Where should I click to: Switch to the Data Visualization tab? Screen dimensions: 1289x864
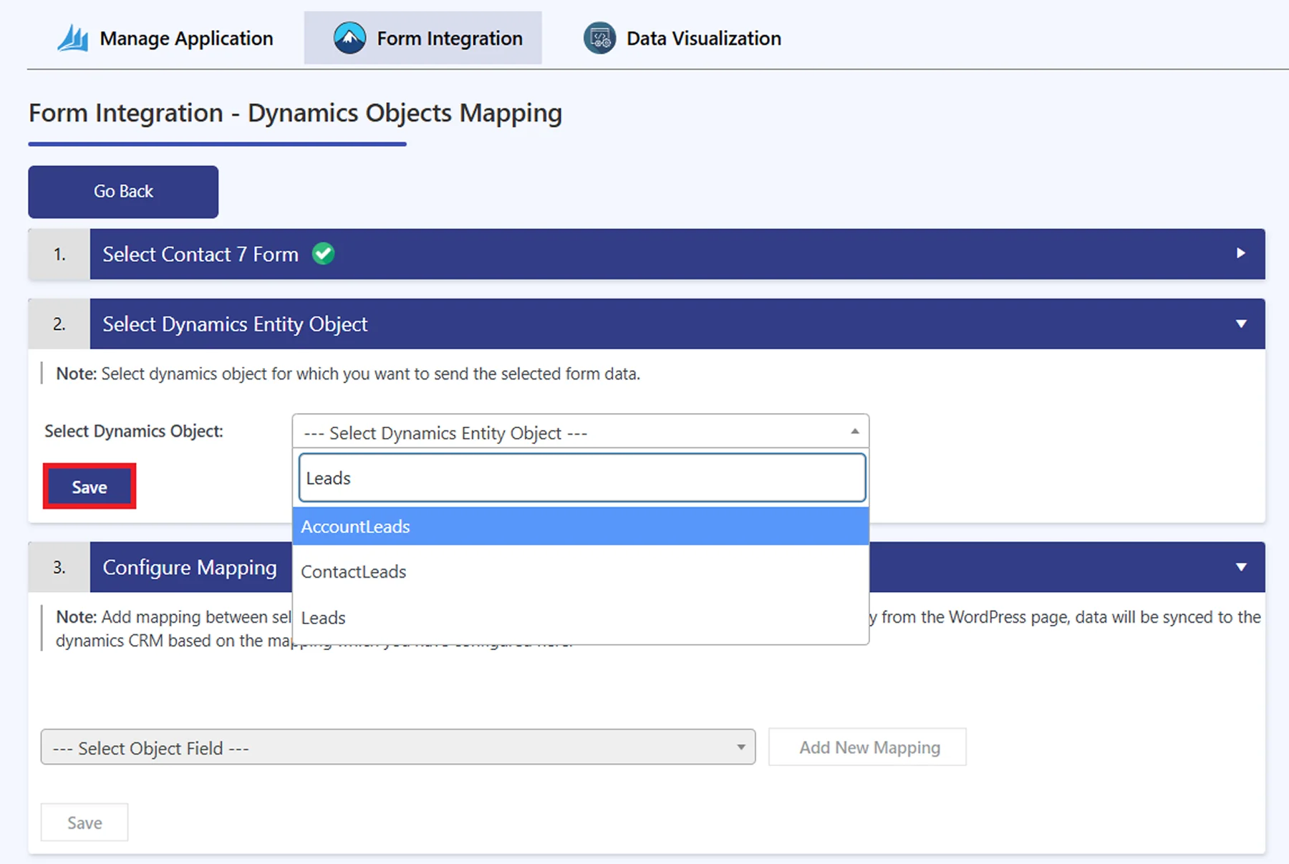(703, 37)
